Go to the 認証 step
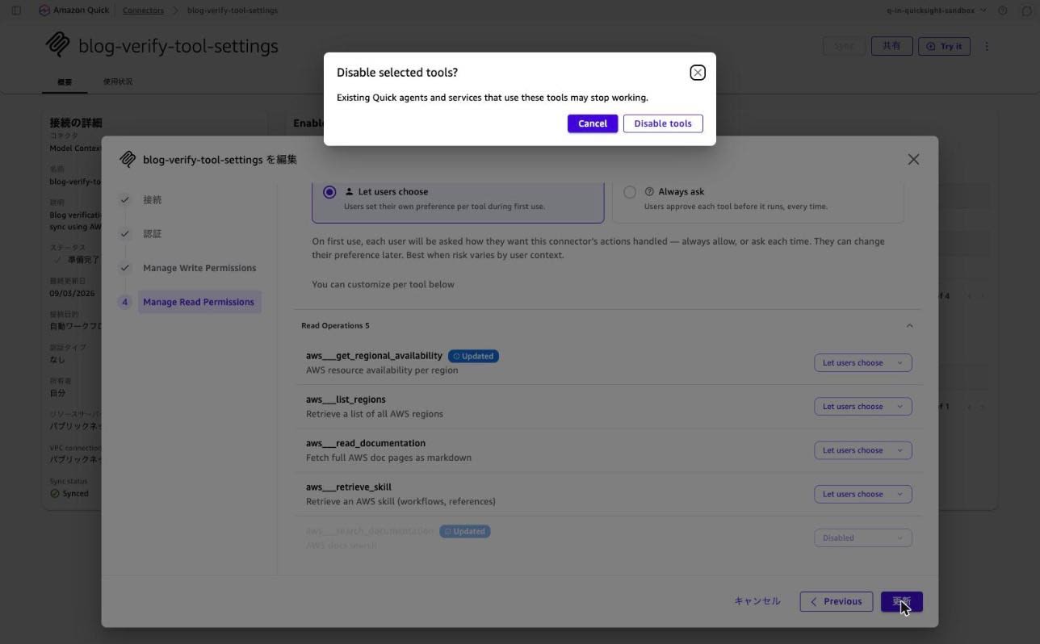This screenshot has width=1040, height=644. click(152, 234)
